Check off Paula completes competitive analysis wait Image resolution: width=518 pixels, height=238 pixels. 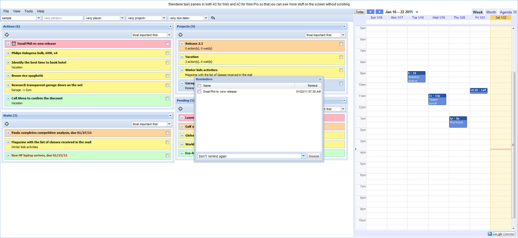click(x=167, y=133)
